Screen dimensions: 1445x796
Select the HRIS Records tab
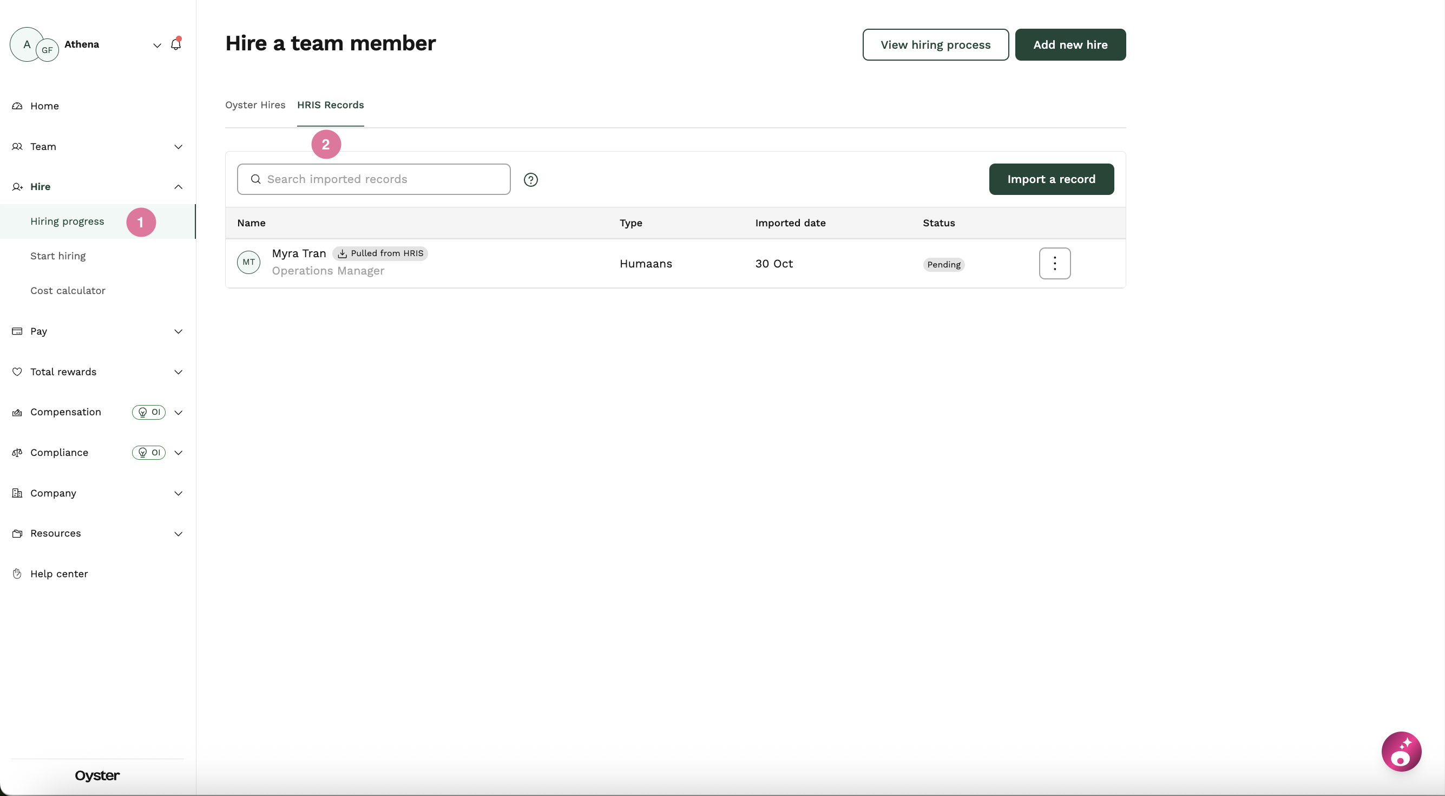coord(330,105)
